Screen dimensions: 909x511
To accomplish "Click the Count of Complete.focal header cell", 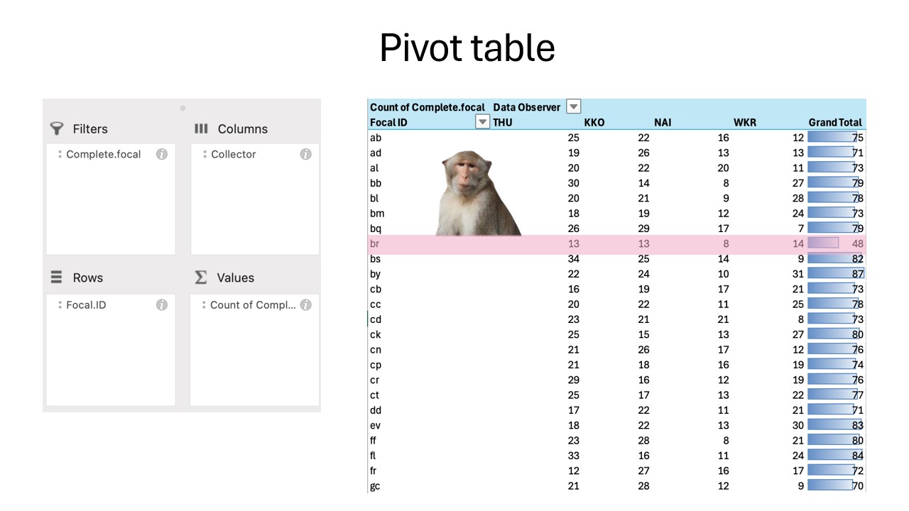I will coord(427,107).
